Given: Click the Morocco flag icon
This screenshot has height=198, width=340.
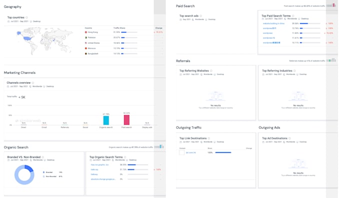Looking at the screenshot, I should (86, 48).
